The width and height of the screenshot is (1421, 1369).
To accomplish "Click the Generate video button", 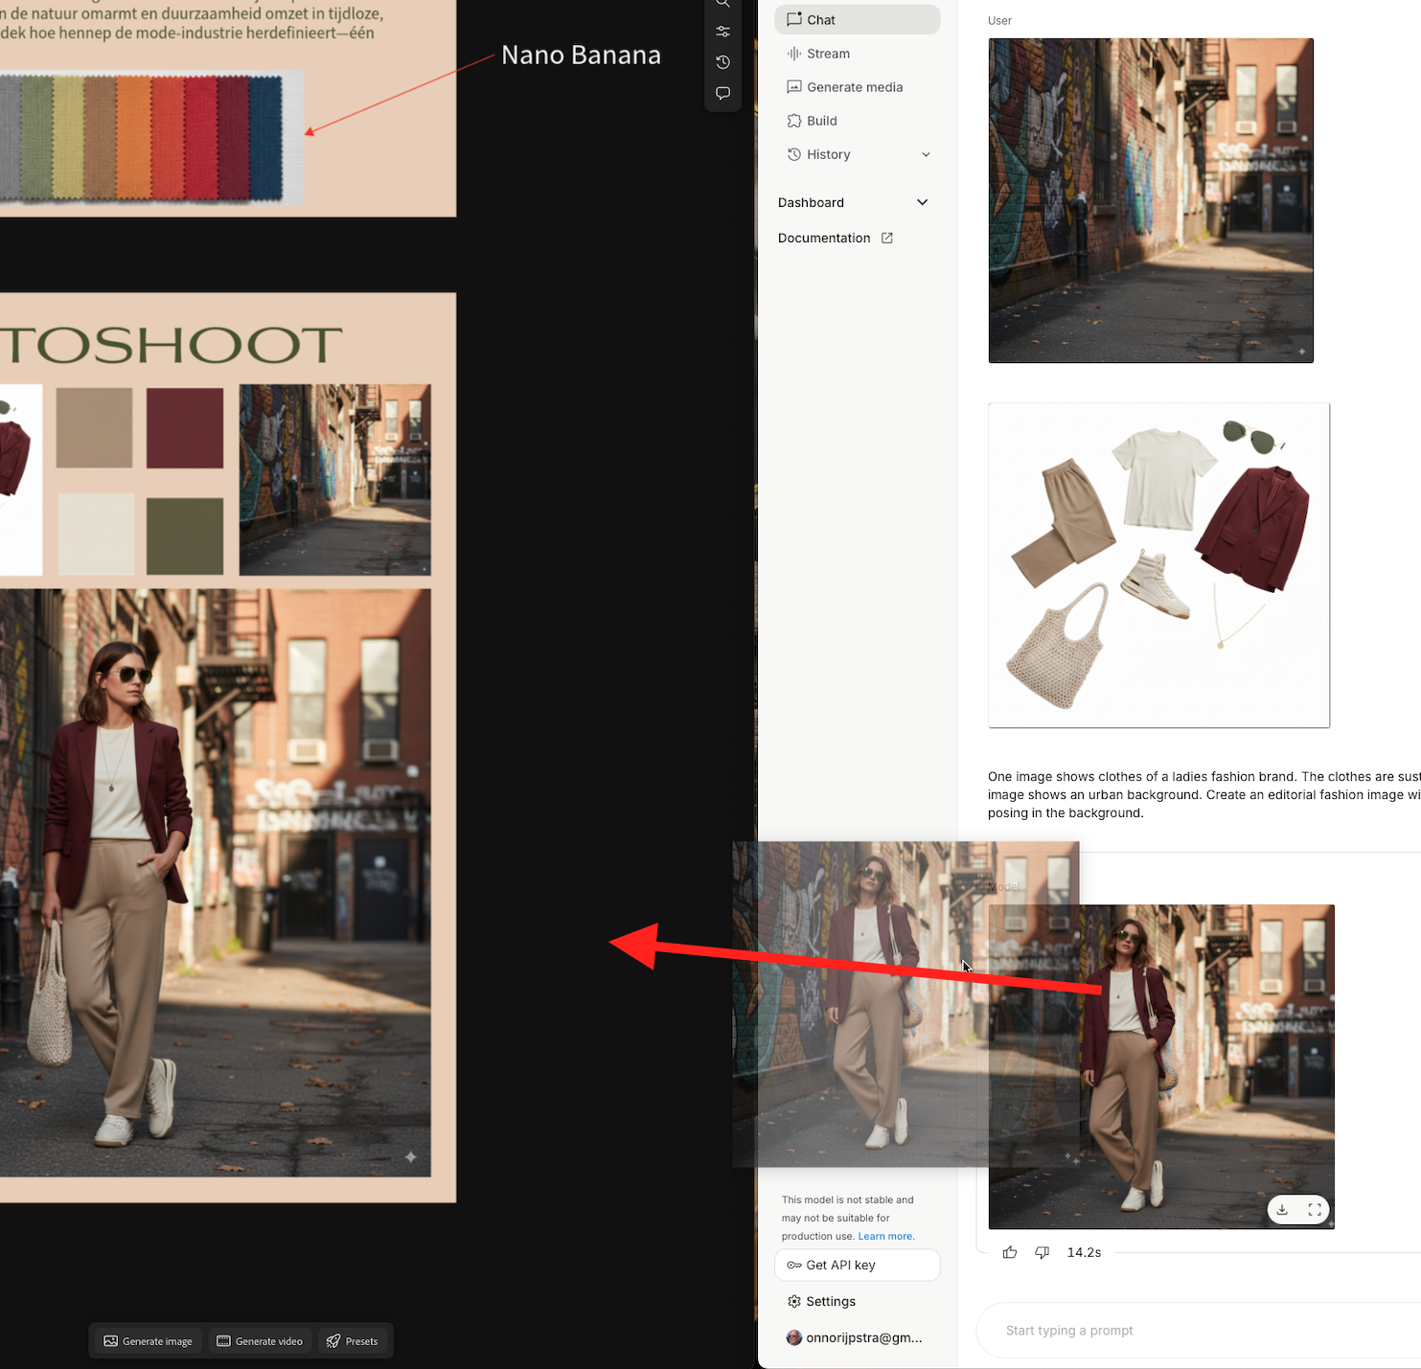I will [x=260, y=1341].
